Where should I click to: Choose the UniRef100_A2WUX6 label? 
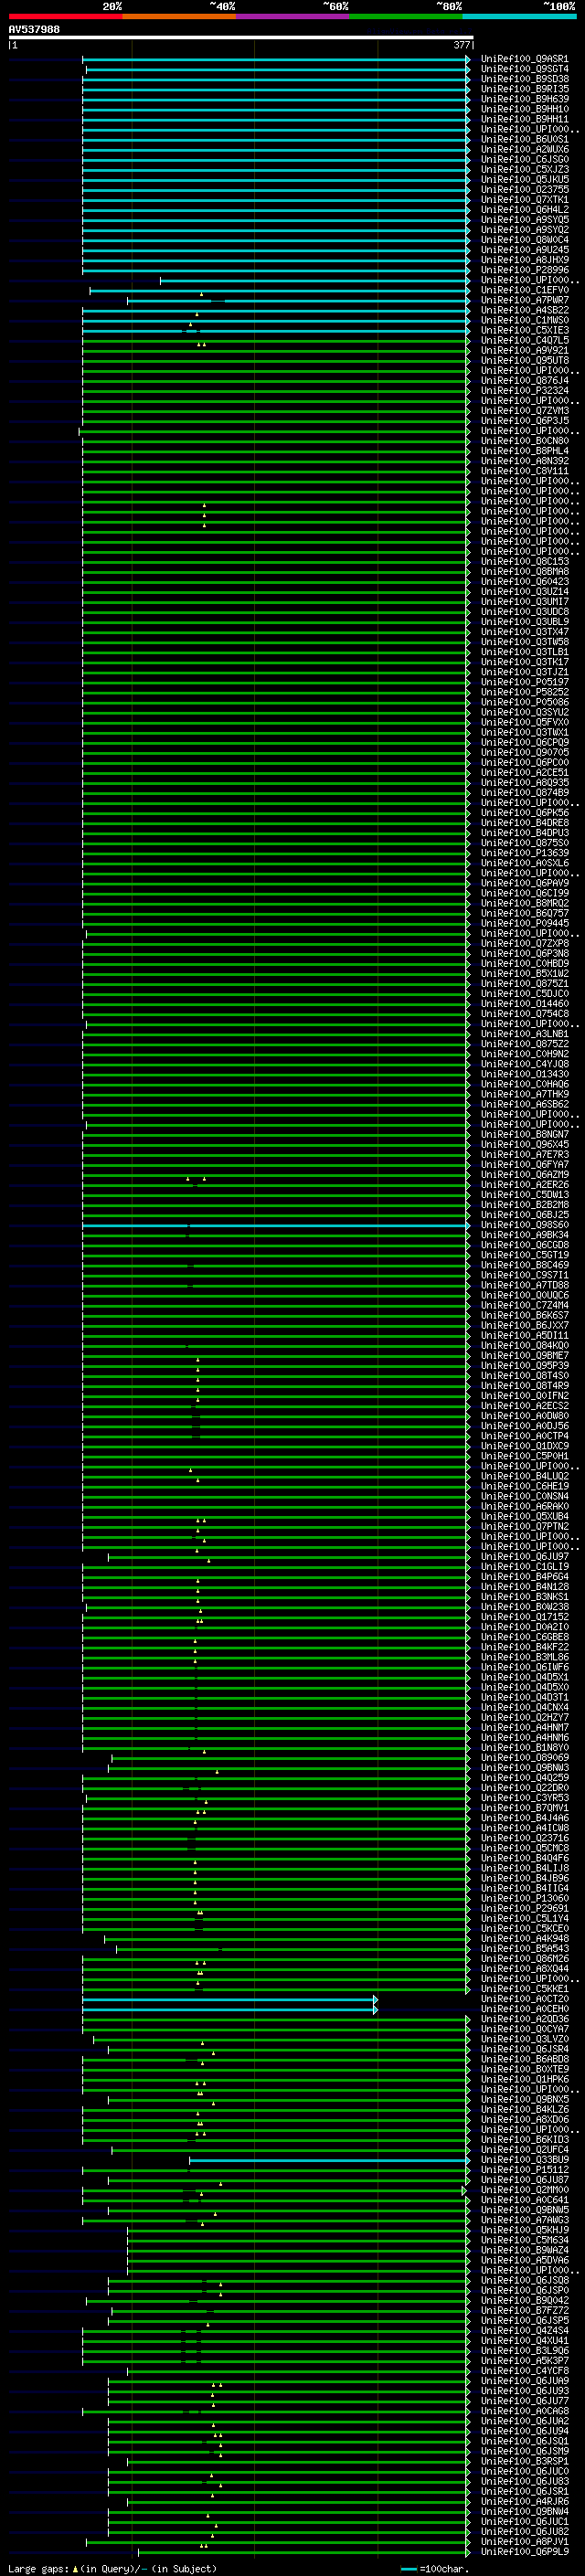coord(525,149)
